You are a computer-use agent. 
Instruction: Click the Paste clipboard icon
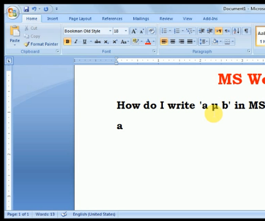click(x=15, y=31)
